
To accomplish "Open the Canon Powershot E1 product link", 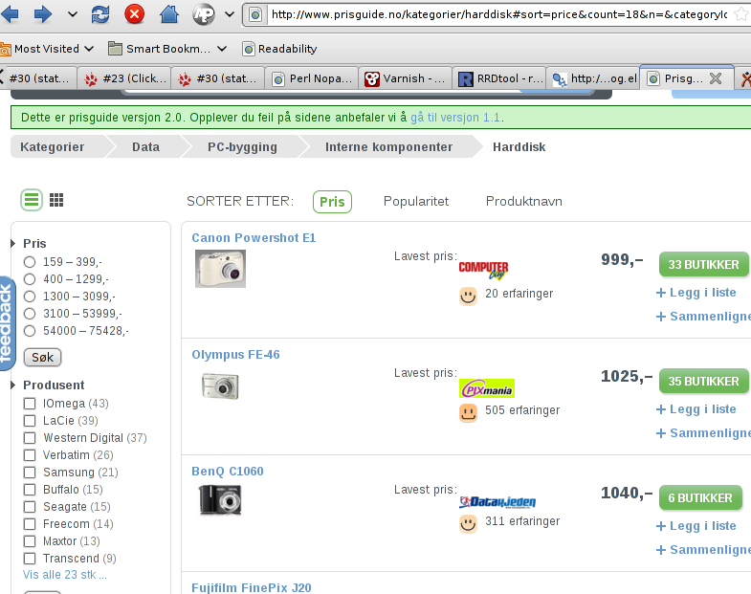I will click(x=254, y=238).
